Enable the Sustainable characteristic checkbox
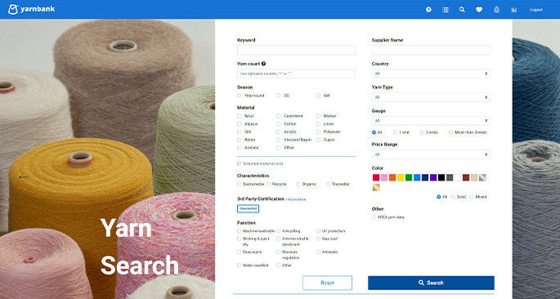Screen dimensions: 560x299 click(x=240, y=184)
